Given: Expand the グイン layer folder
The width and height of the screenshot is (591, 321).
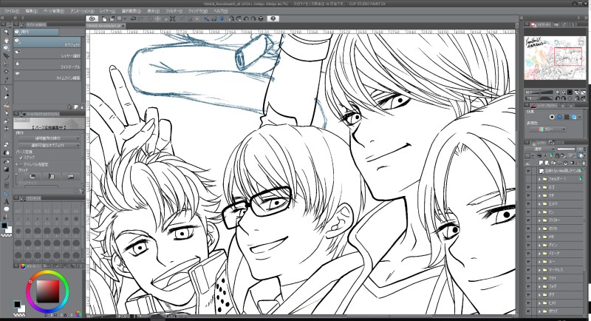Looking at the screenshot, I should tap(540, 245).
